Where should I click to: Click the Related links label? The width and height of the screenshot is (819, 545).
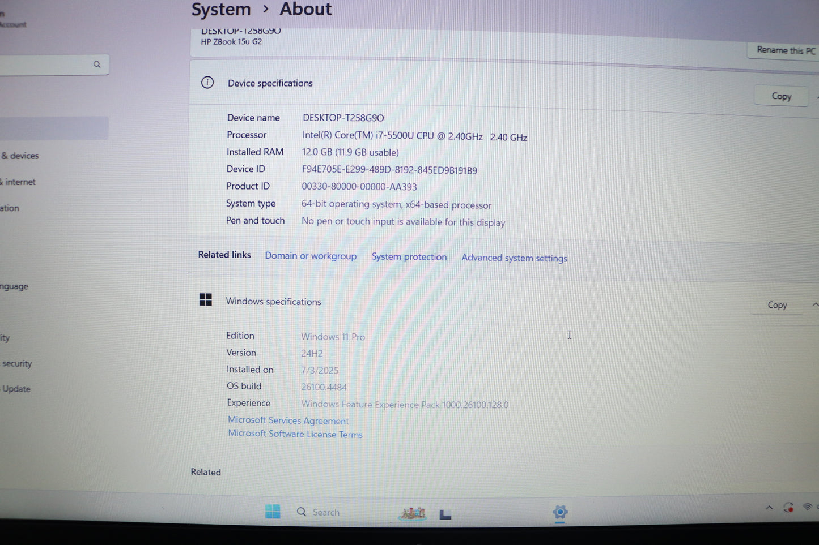(x=224, y=255)
